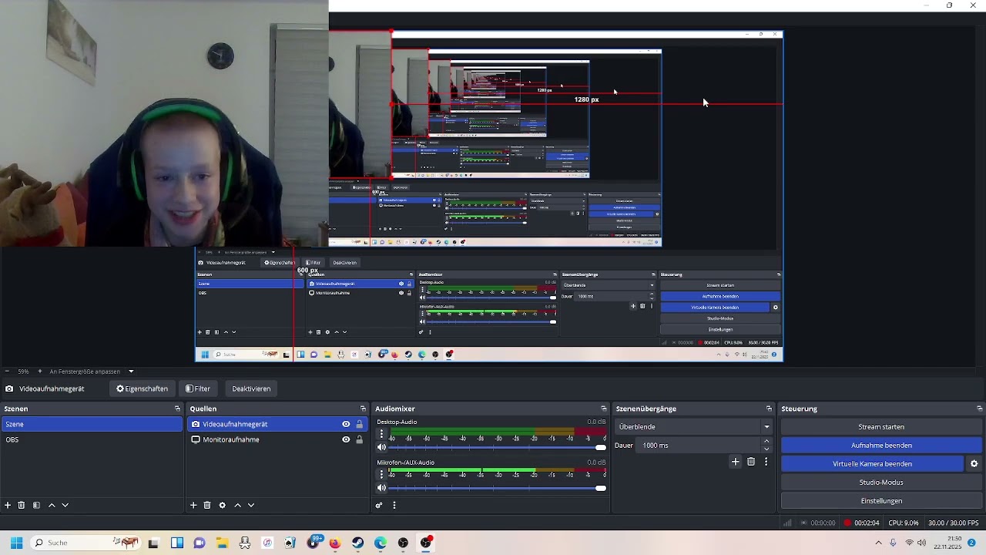Stop virtual camera with Virtuelle Kamera beenden
The height and width of the screenshot is (555, 986).
[872, 463]
